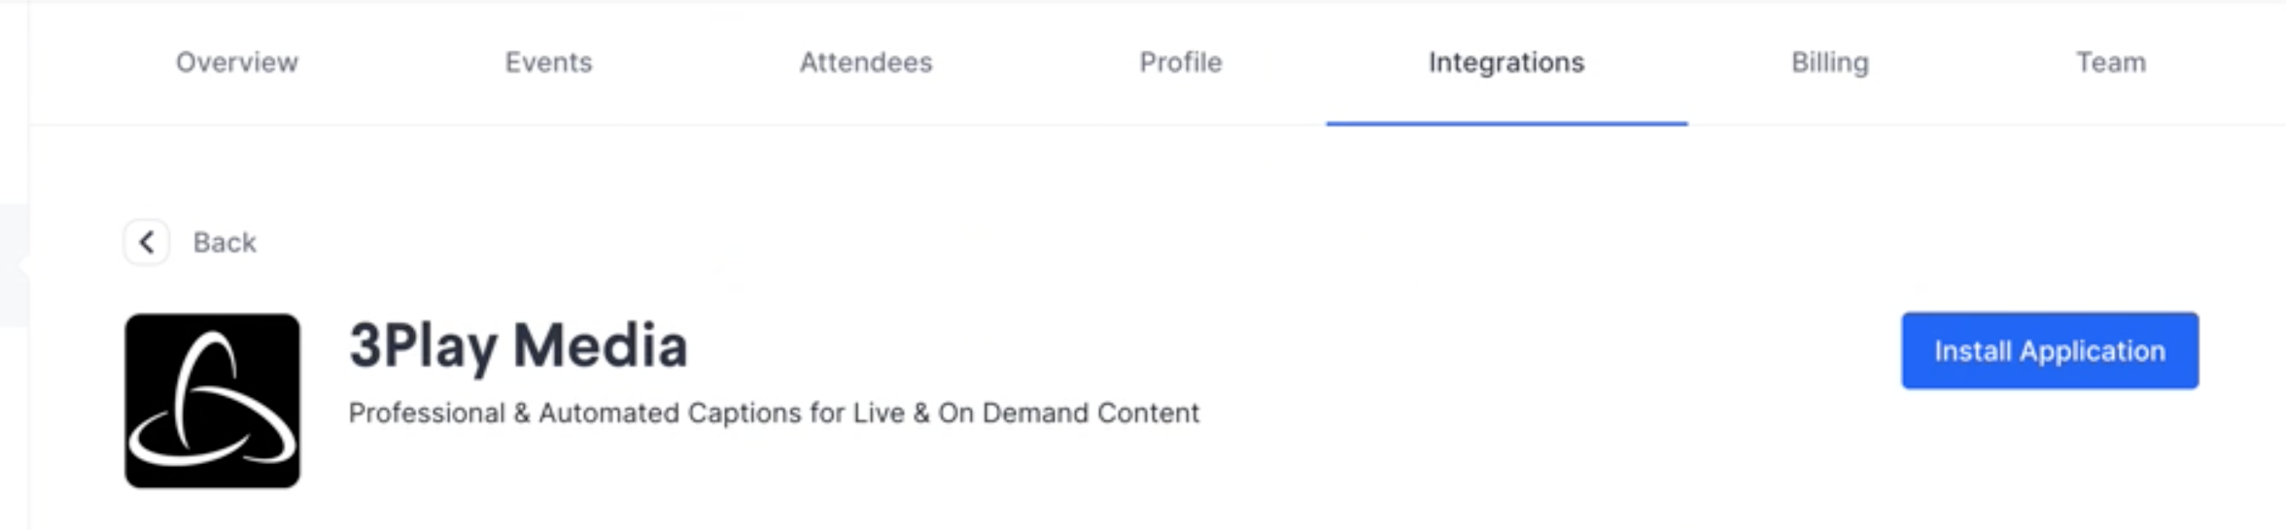Click the blue Install Application button

(x=2050, y=350)
